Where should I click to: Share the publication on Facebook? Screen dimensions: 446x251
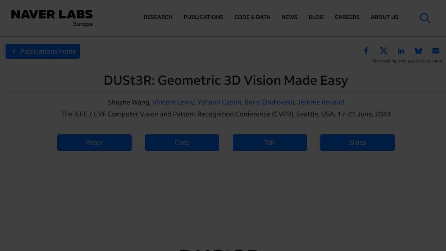[x=366, y=51]
